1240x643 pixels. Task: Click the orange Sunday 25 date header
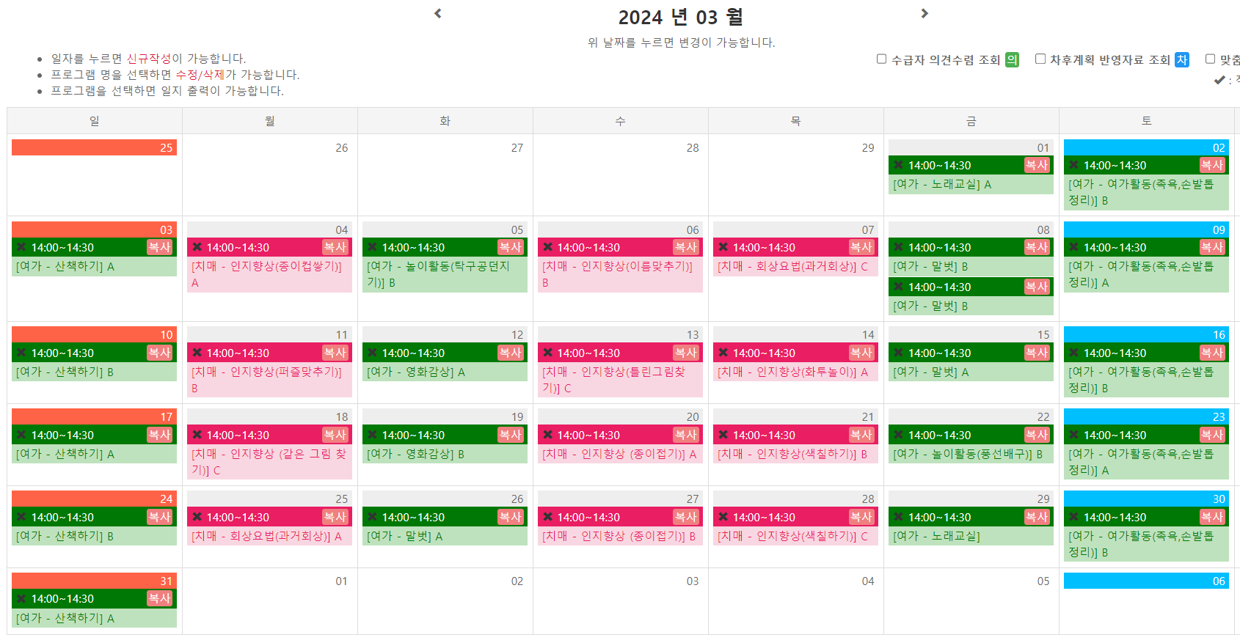pyautogui.click(x=94, y=147)
